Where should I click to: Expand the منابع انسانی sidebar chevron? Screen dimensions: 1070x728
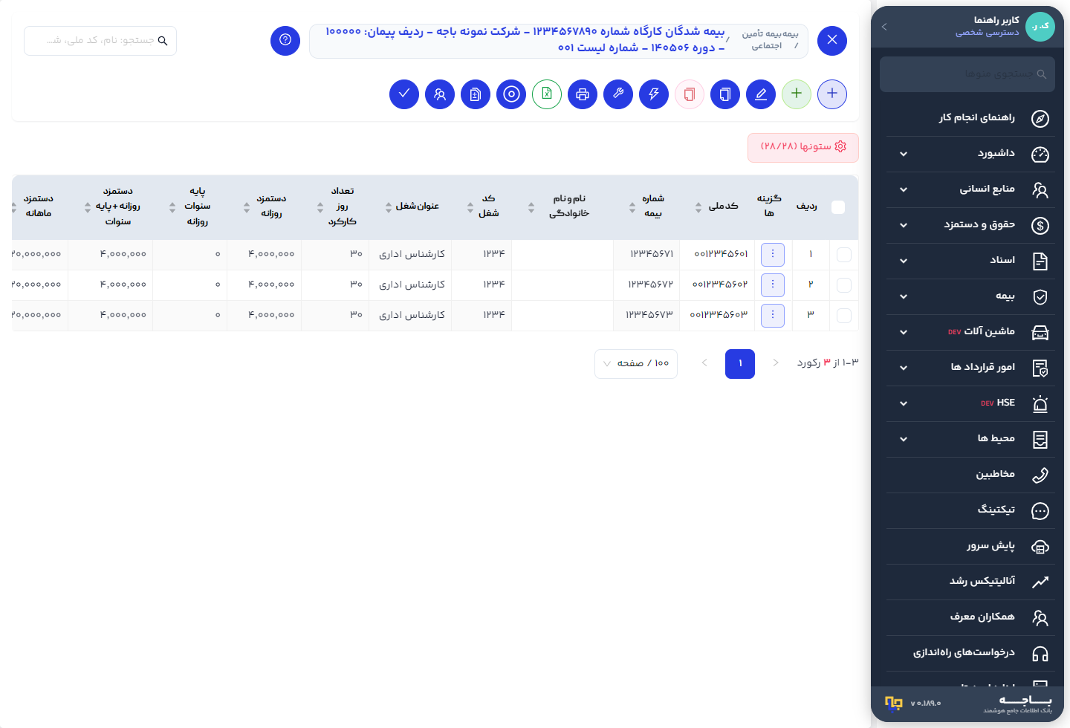(x=904, y=189)
